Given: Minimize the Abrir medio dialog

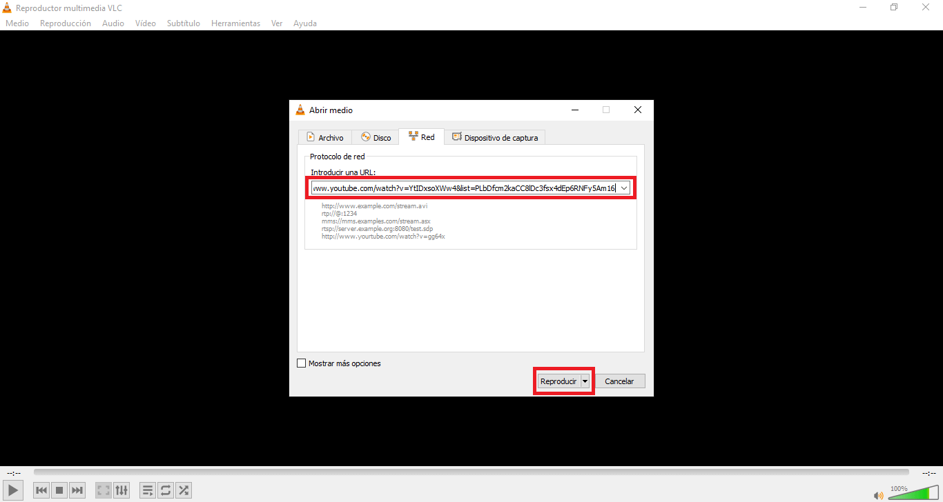Looking at the screenshot, I should (x=575, y=110).
